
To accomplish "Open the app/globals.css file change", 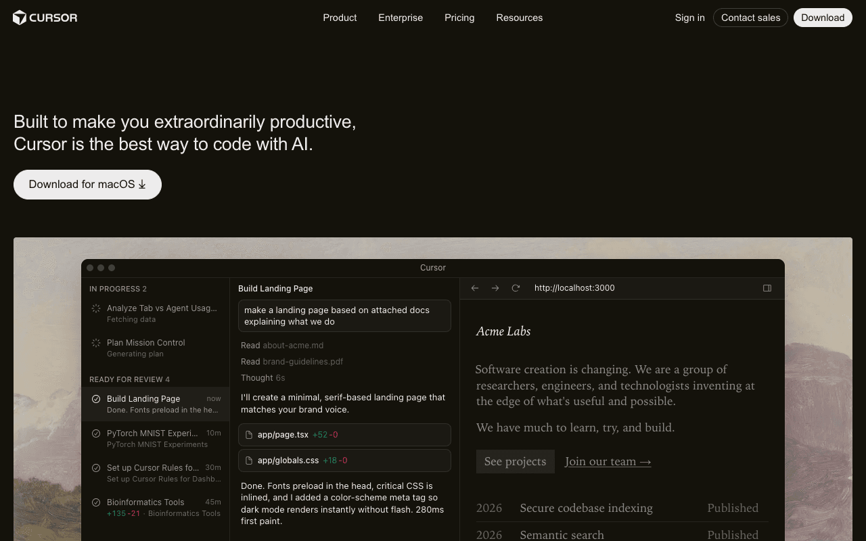I will click(x=344, y=461).
